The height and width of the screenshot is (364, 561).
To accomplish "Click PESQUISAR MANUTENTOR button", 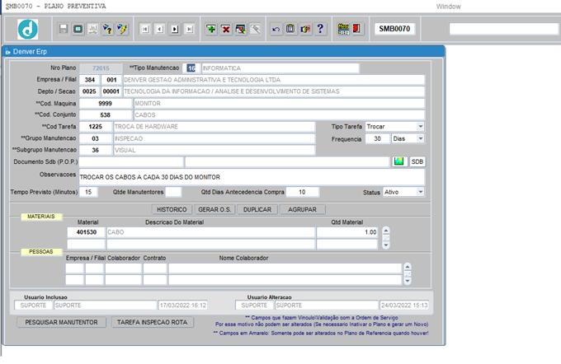I will tap(61, 322).
